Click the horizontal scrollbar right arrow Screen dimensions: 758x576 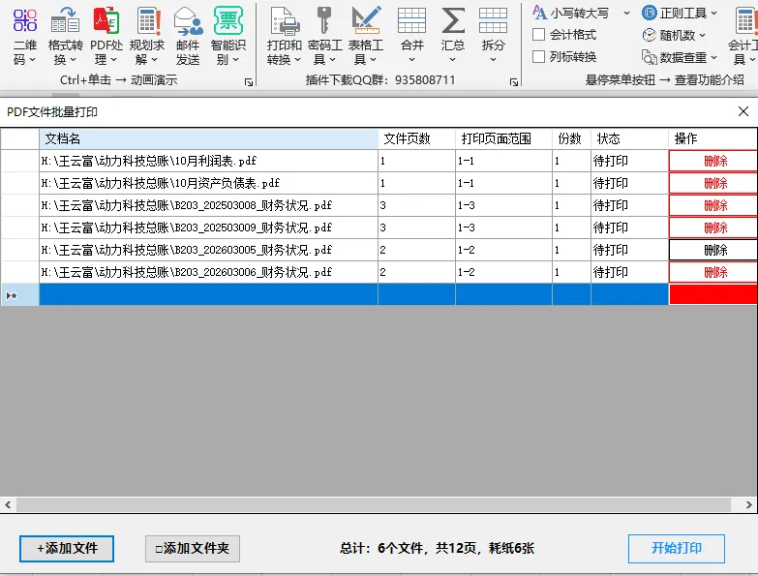click(749, 505)
